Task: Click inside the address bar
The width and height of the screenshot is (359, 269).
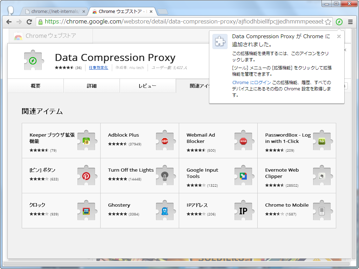Action: (175, 22)
